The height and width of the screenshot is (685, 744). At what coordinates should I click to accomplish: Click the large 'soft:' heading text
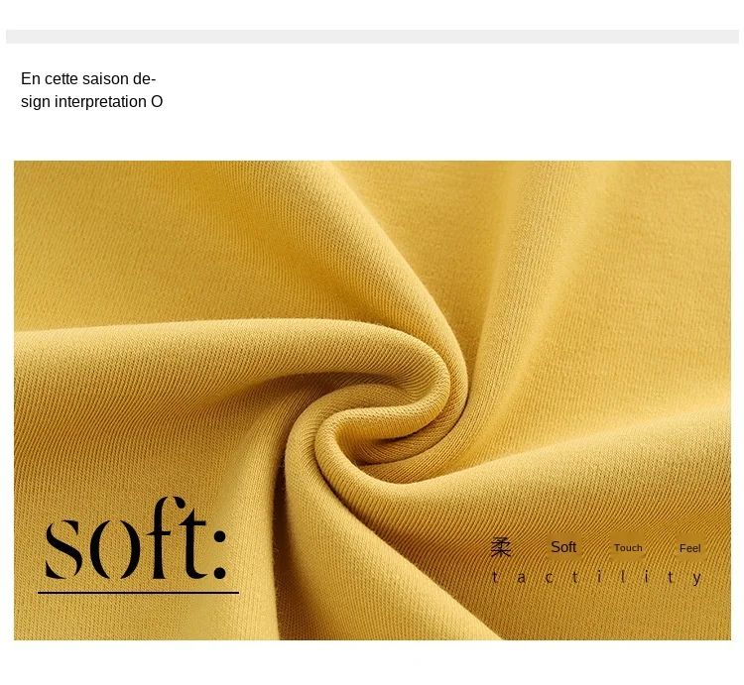click(135, 539)
